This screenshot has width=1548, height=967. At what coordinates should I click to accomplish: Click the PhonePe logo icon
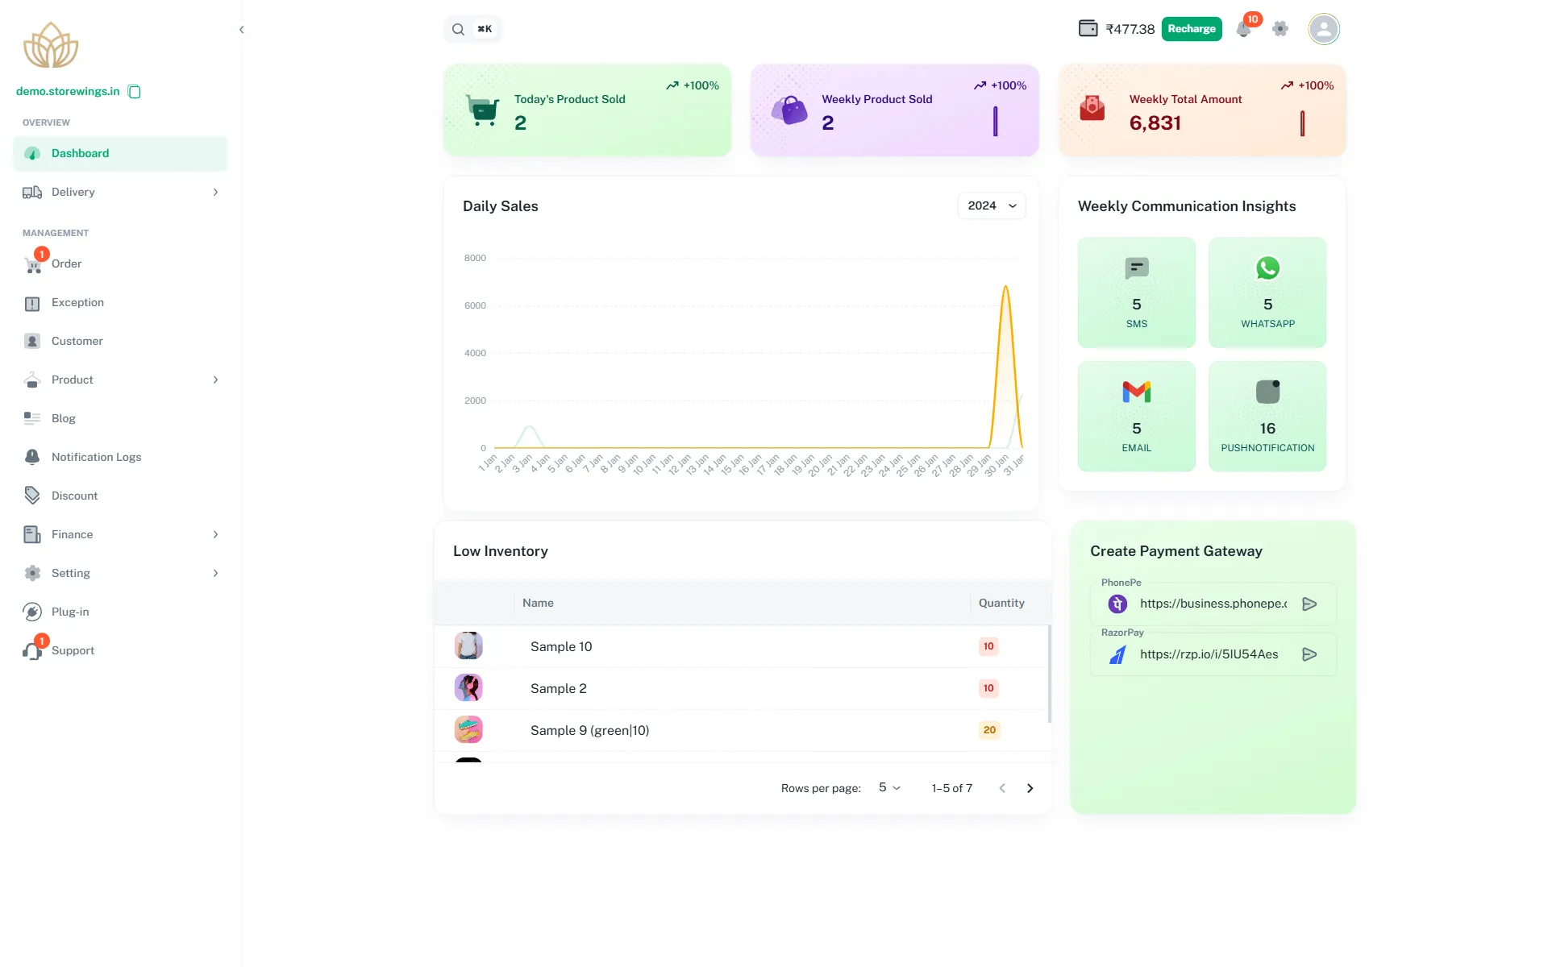coord(1117,604)
